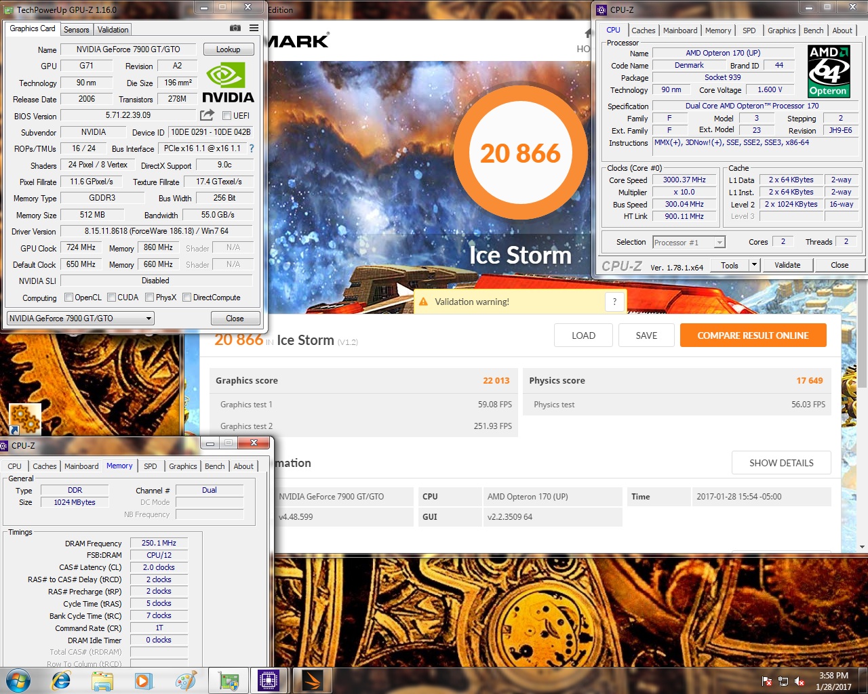The width and height of the screenshot is (868, 694).
Task: Open Graphics tab in memory CPU-Z window
Action: [x=183, y=466]
